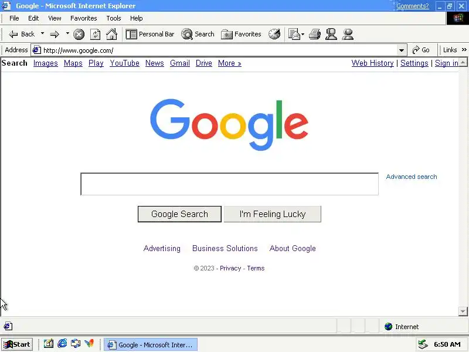Click the Google Search button
Viewport: 469px width, 352px height.
coord(179,214)
